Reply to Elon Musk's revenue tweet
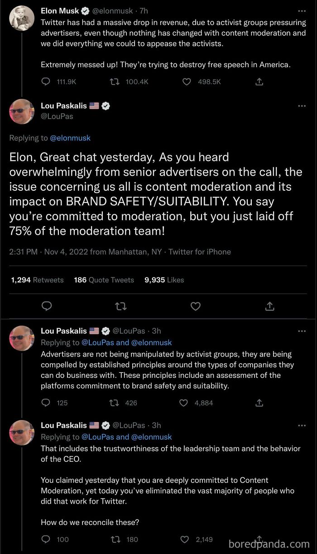This screenshot has height=554, width=317. click(46, 82)
